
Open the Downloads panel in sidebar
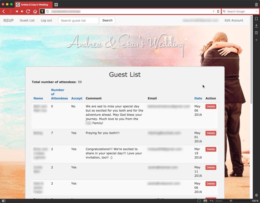pos(256,26)
